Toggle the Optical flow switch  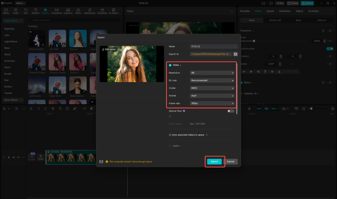tap(231, 111)
